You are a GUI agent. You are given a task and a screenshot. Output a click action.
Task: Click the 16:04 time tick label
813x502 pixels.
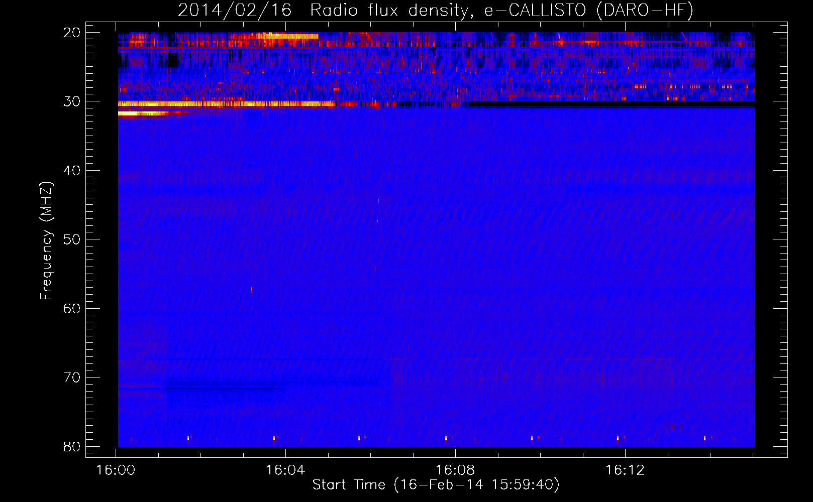(x=286, y=470)
